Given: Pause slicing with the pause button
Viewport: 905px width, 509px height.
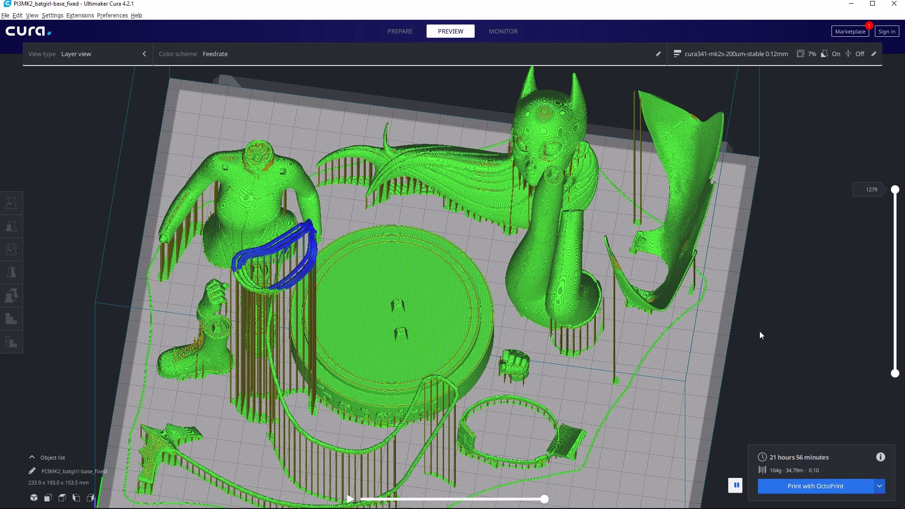Looking at the screenshot, I should click(736, 485).
